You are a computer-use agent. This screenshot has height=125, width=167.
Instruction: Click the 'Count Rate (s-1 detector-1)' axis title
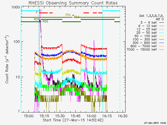pyautogui.click(x=7, y=60)
